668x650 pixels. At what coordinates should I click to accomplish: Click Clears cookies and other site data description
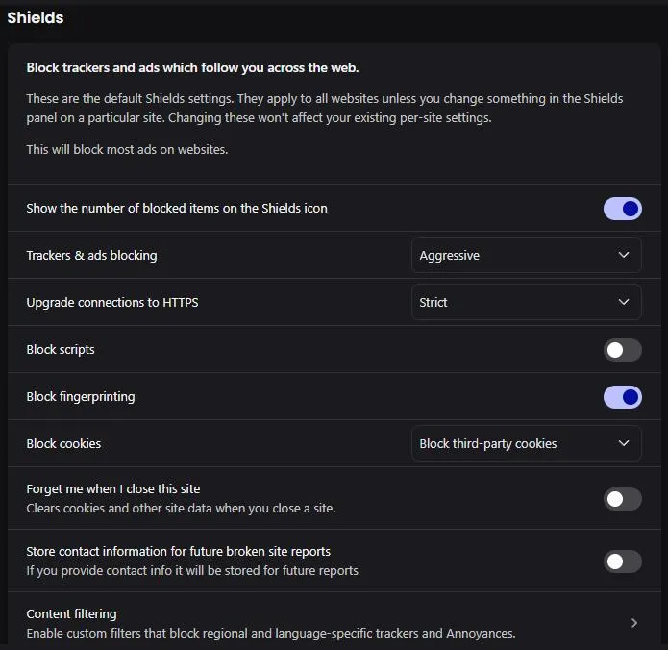181,509
